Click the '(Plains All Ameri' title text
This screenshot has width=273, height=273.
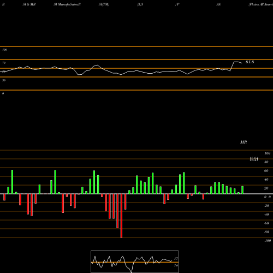(x=260, y=4)
